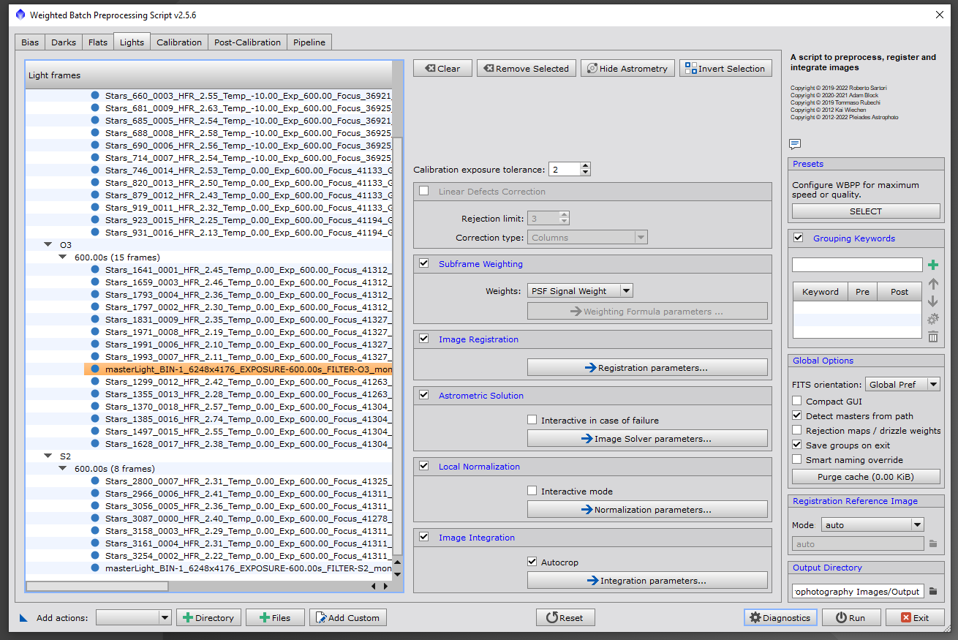This screenshot has height=640, width=958.
Task: Enable the Linear Defects Correction checkbox
Action: point(424,192)
